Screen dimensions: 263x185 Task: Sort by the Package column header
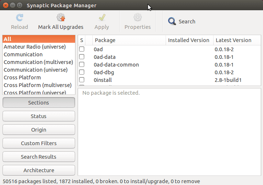point(129,40)
